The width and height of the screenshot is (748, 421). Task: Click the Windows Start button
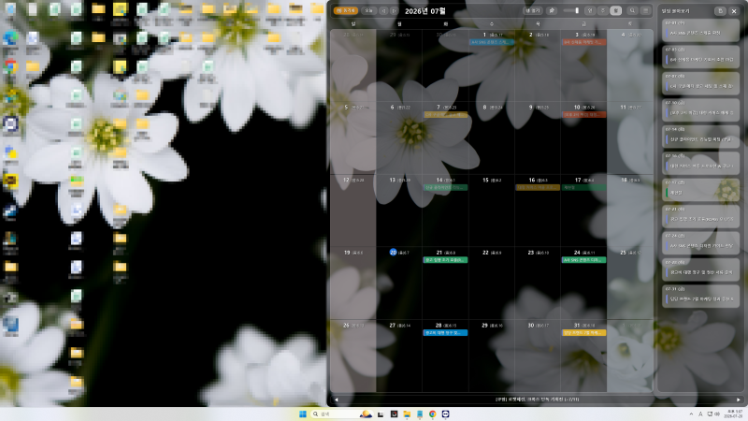point(302,414)
